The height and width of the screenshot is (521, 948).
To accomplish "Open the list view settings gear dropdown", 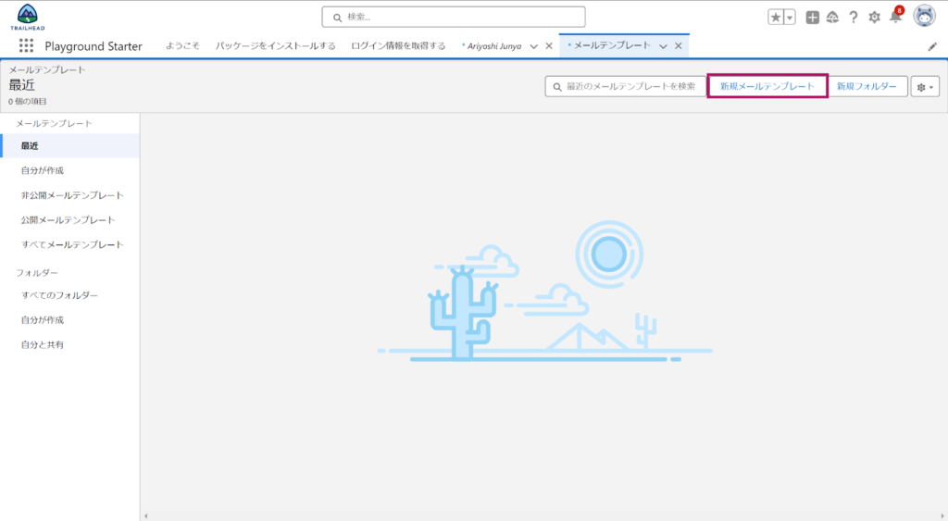I will pos(926,86).
